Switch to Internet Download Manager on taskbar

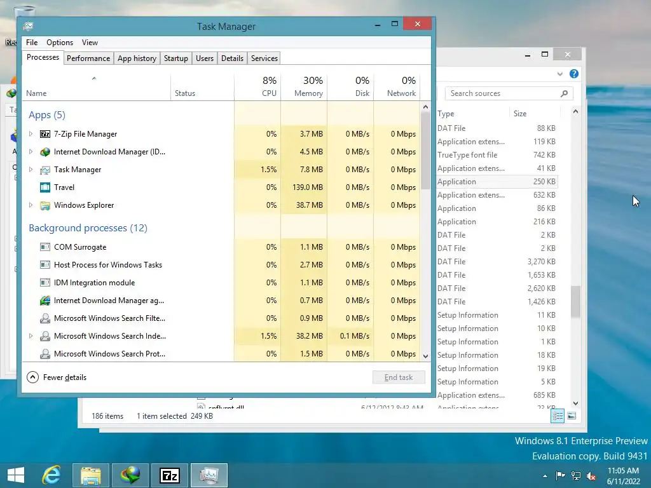(x=130, y=475)
